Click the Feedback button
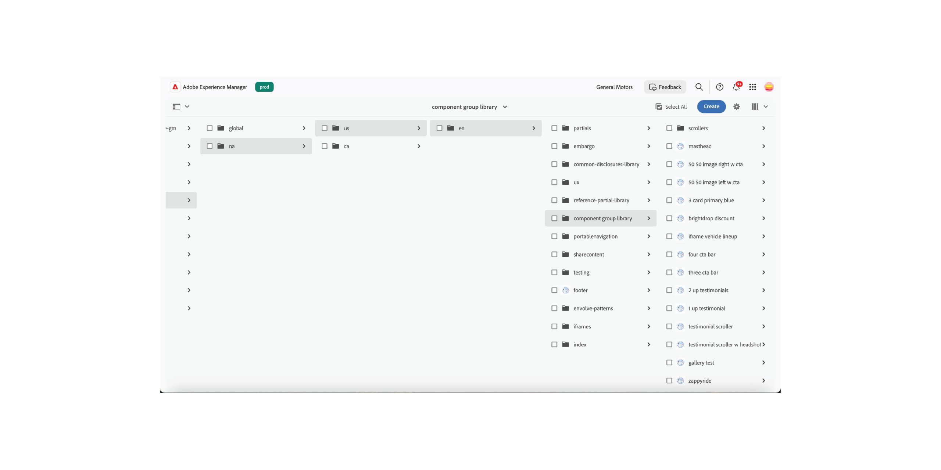 point(665,87)
